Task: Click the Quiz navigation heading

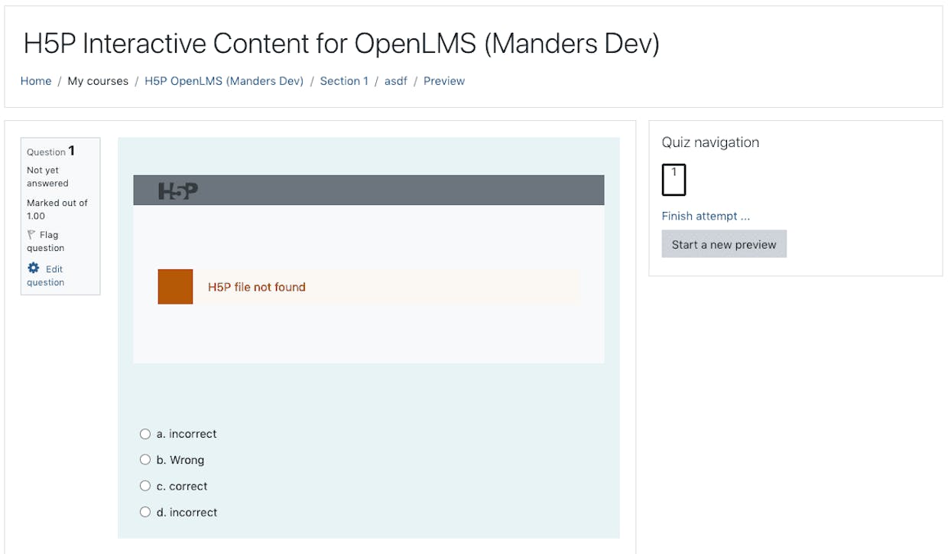Action: (x=710, y=142)
